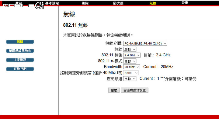Screen dimensions: 219x119
Task: Open the 防火牆 top menu
Action: click(x=118, y=3)
